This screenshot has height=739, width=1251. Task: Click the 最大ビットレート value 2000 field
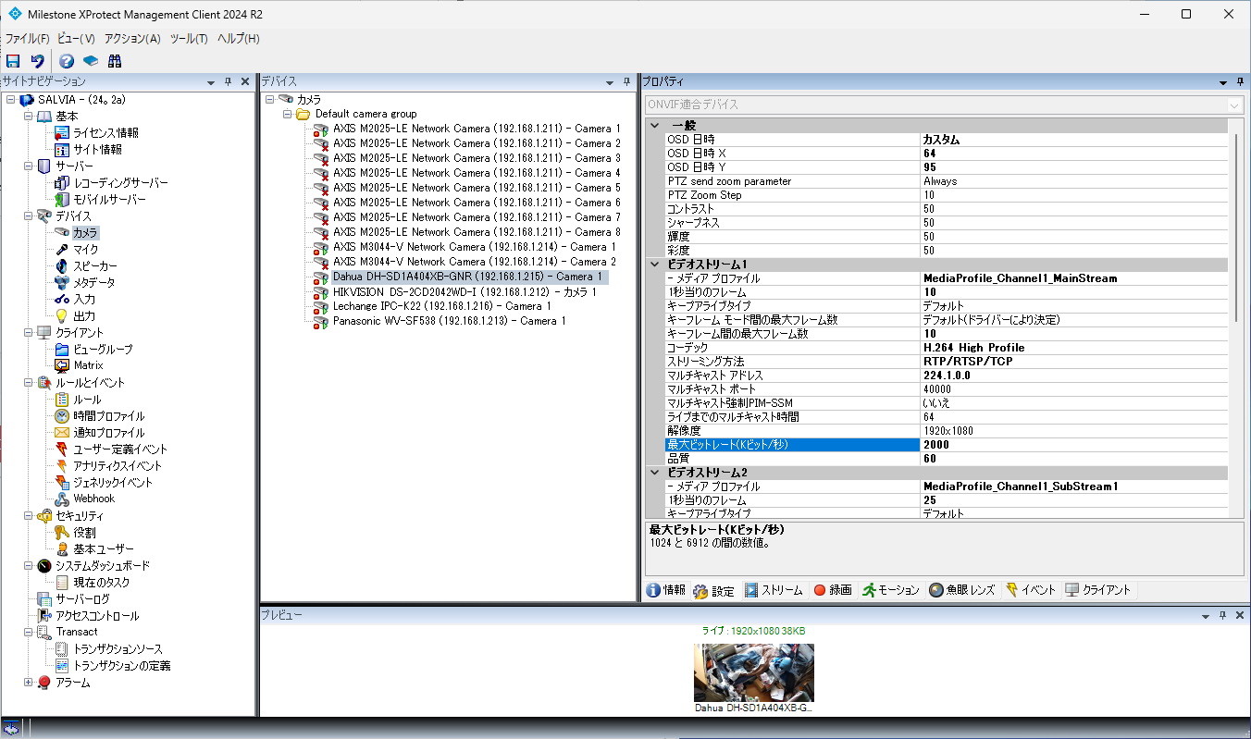pyautogui.click(x=1074, y=445)
